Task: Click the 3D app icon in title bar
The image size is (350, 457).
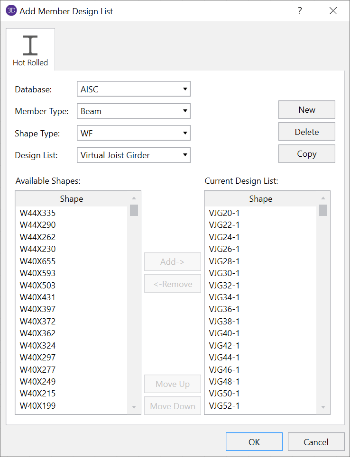Action: click(11, 11)
